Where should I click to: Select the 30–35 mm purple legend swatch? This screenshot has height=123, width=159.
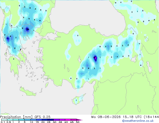tap(56, 120)
